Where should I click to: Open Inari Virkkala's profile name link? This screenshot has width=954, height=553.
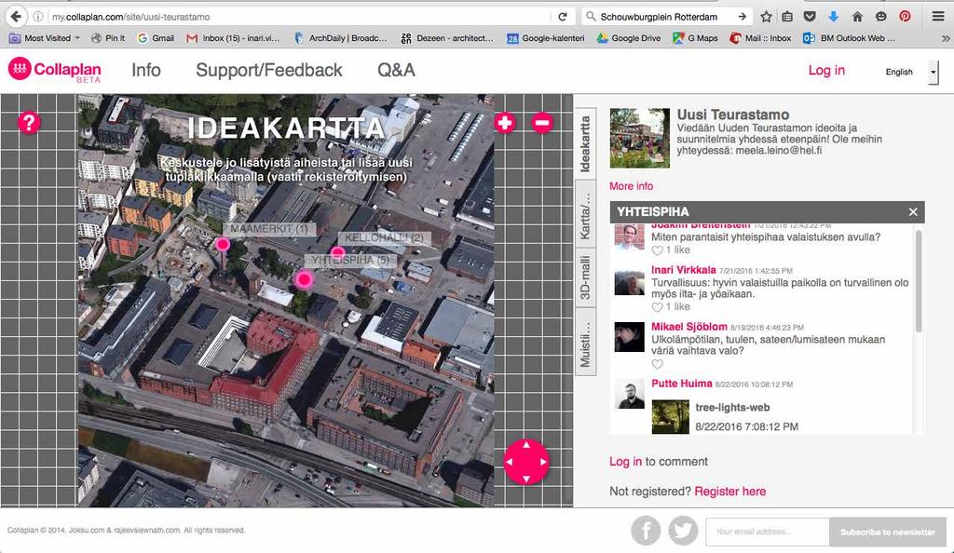(683, 270)
